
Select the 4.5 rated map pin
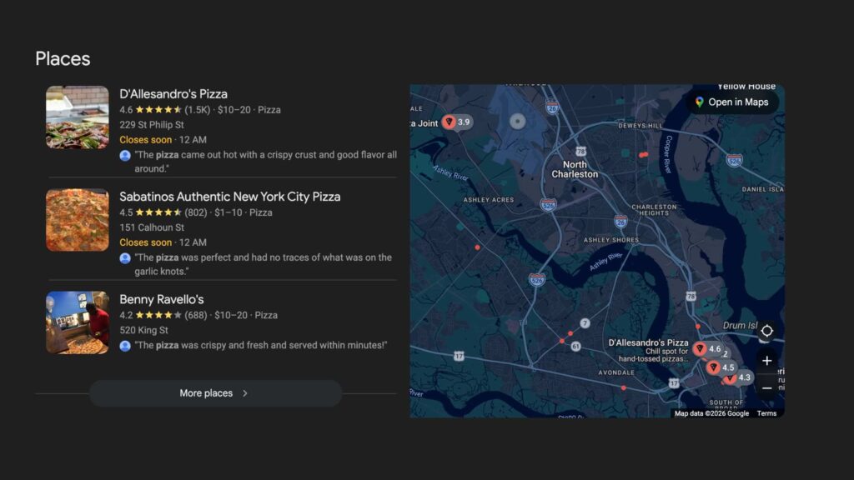tap(714, 367)
